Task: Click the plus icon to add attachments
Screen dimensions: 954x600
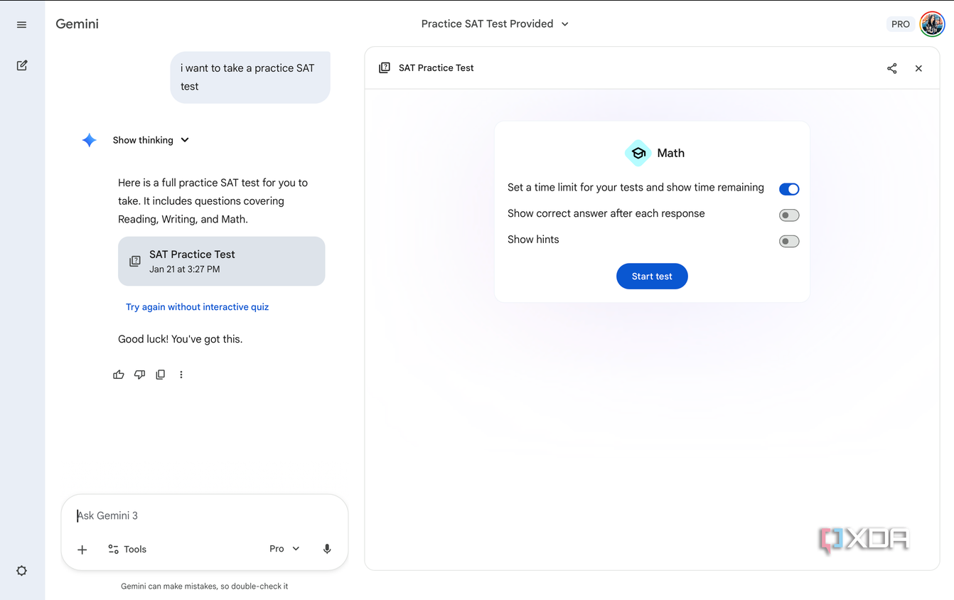Action: pos(82,550)
